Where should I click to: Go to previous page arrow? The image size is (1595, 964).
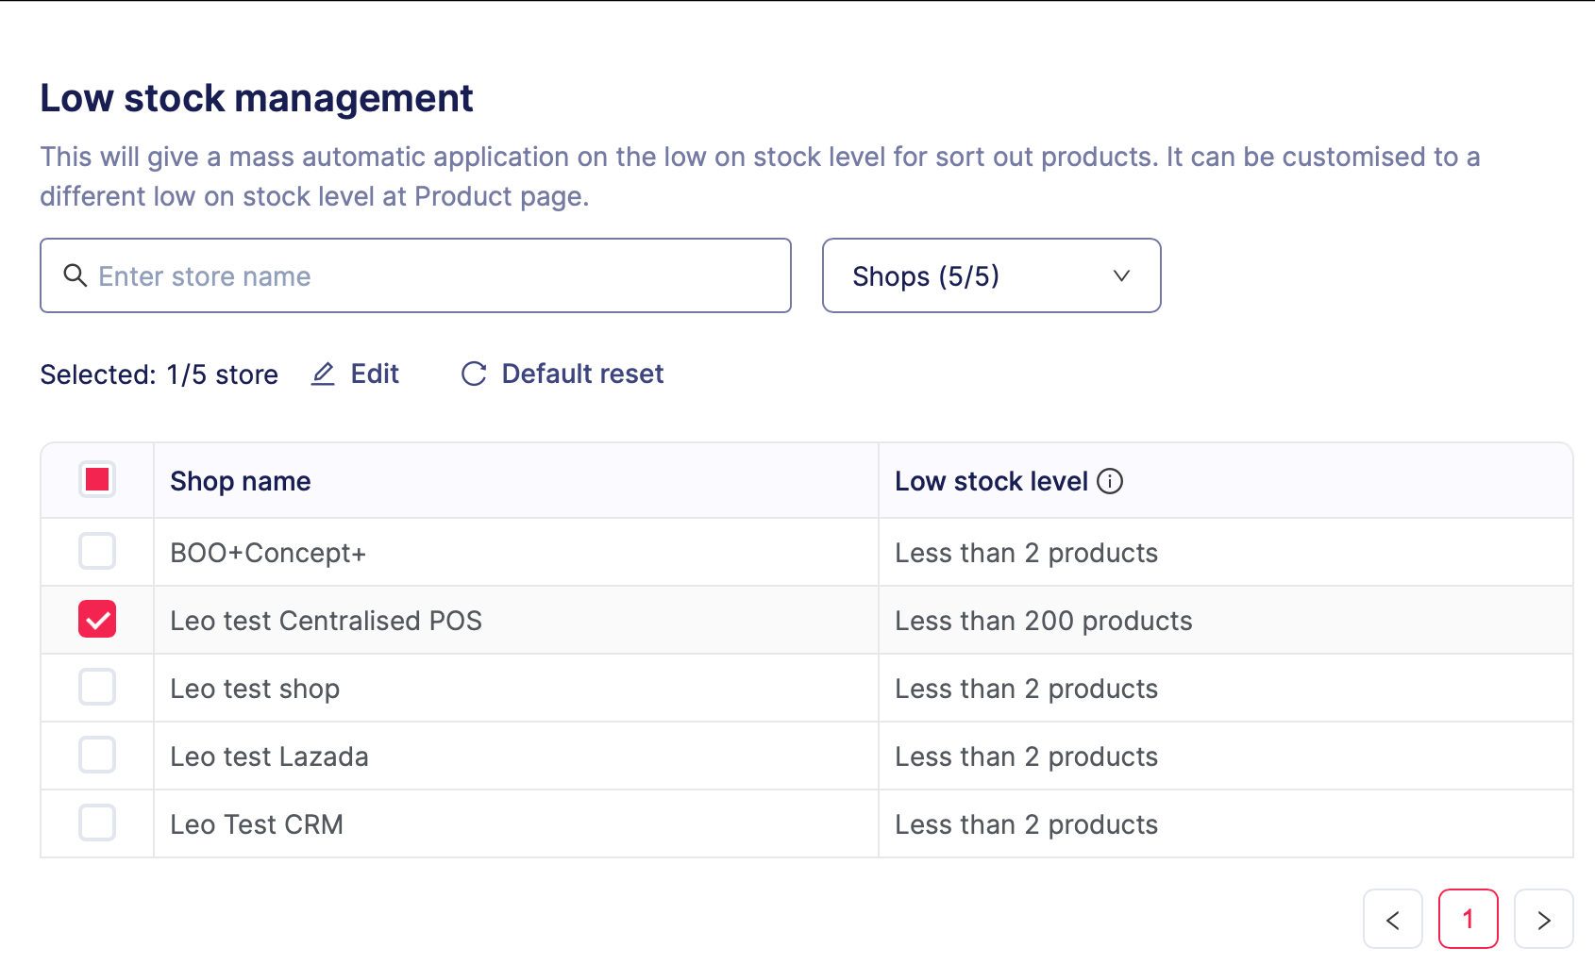coord(1392,919)
